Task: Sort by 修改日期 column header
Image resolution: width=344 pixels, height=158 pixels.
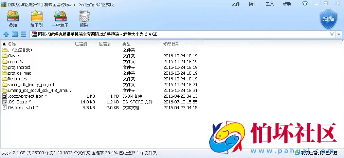Action: [x=171, y=44]
